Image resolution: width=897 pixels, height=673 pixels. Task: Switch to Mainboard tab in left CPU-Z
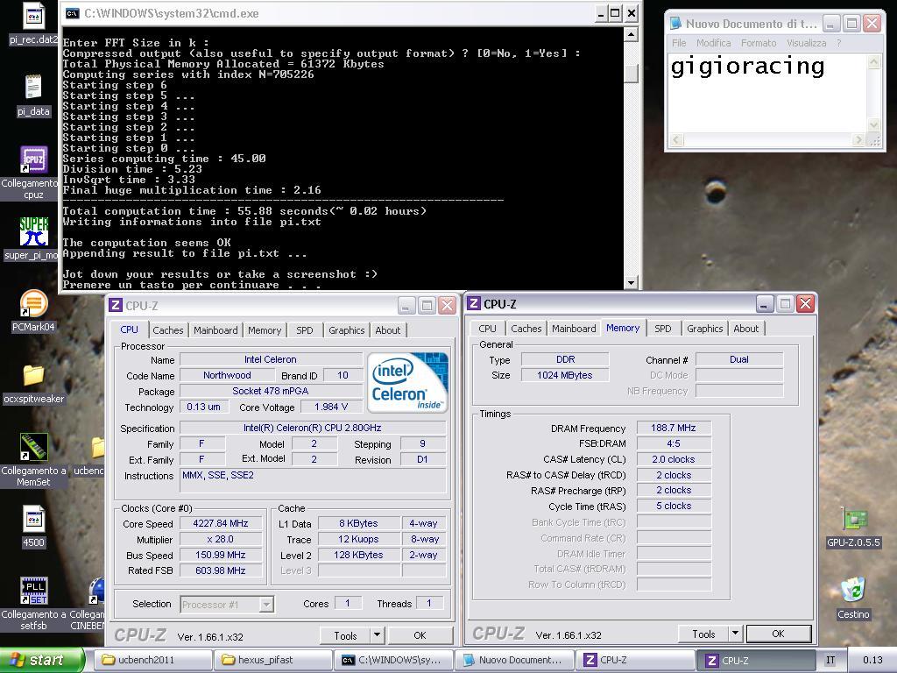215,330
